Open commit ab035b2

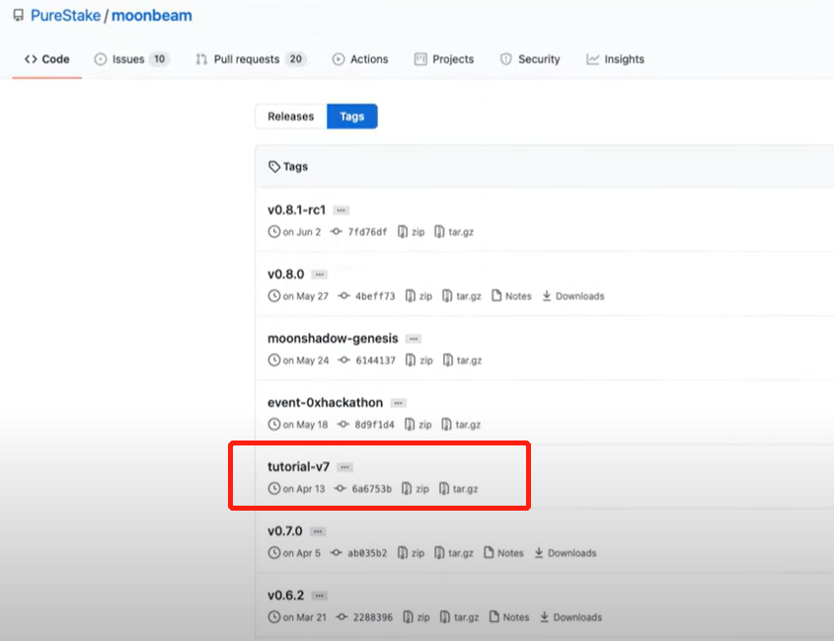point(359,553)
